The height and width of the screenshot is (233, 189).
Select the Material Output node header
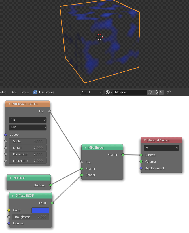162,140
